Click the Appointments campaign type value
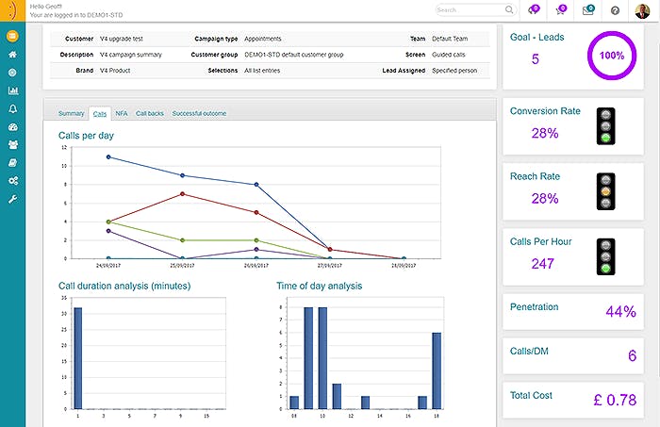The image size is (660, 427). tap(263, 39)
